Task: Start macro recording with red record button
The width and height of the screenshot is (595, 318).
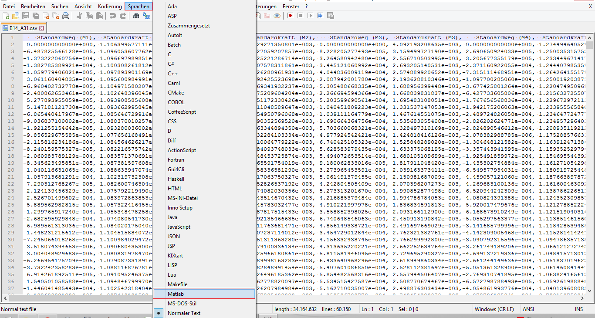Action: (291, 16)
